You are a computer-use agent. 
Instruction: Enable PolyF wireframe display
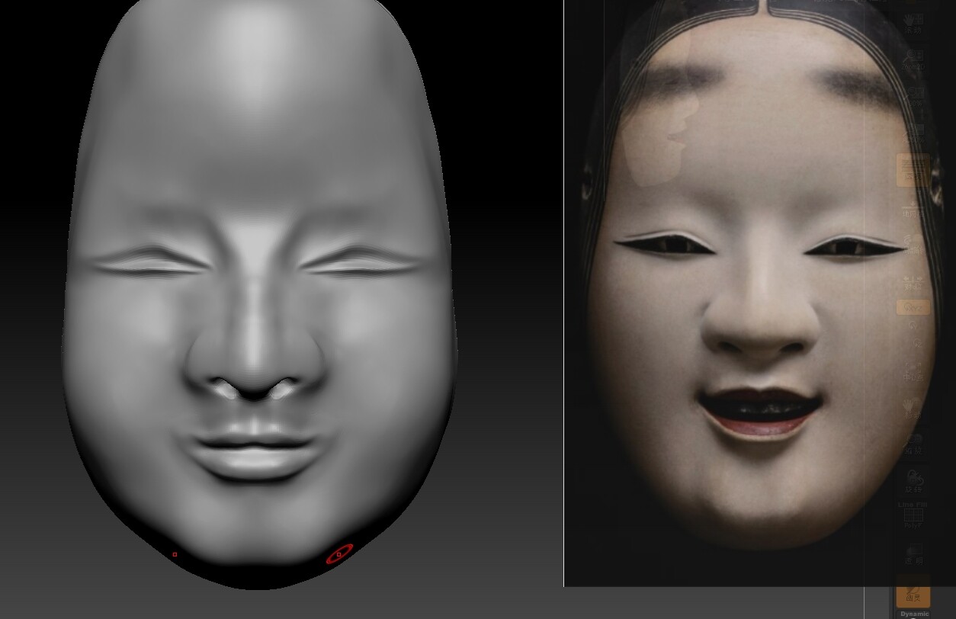coord(913,515)
